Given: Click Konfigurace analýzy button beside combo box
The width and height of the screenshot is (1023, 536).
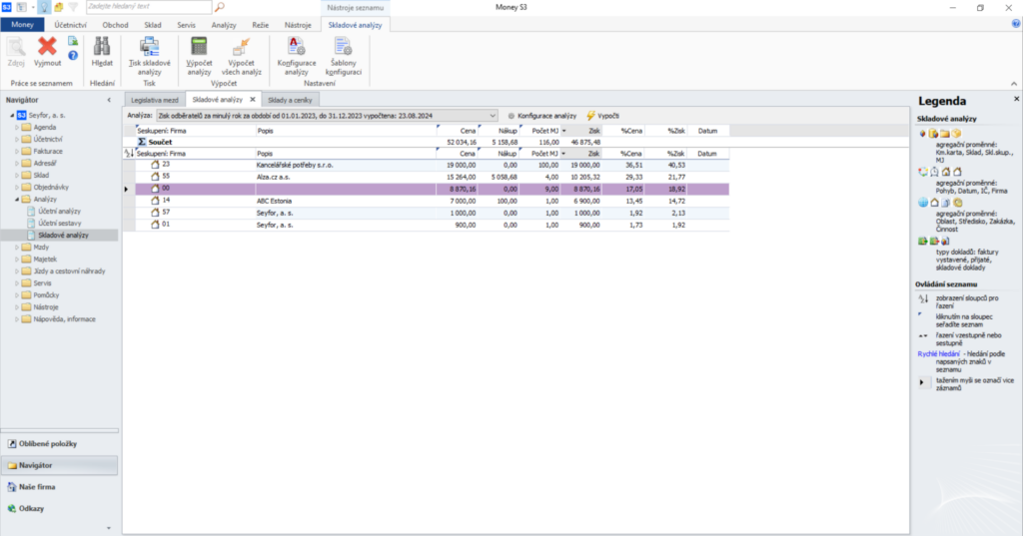Looking at the screenshot, I should 542,116.
